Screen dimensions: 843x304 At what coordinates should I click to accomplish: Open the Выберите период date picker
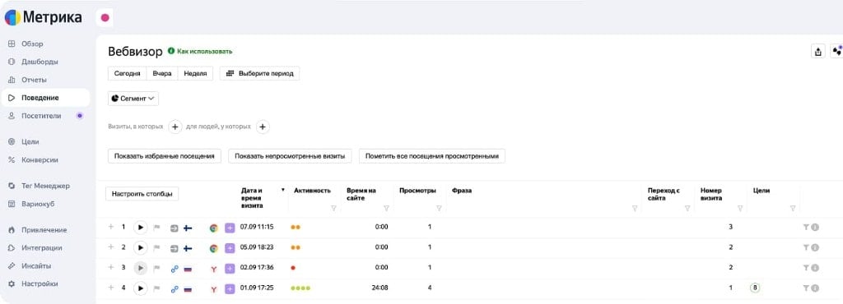259,73
